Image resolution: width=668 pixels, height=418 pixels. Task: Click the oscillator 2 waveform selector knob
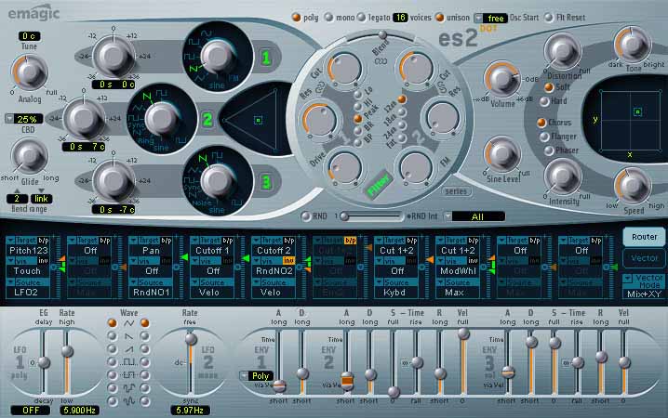click(162, 119)
